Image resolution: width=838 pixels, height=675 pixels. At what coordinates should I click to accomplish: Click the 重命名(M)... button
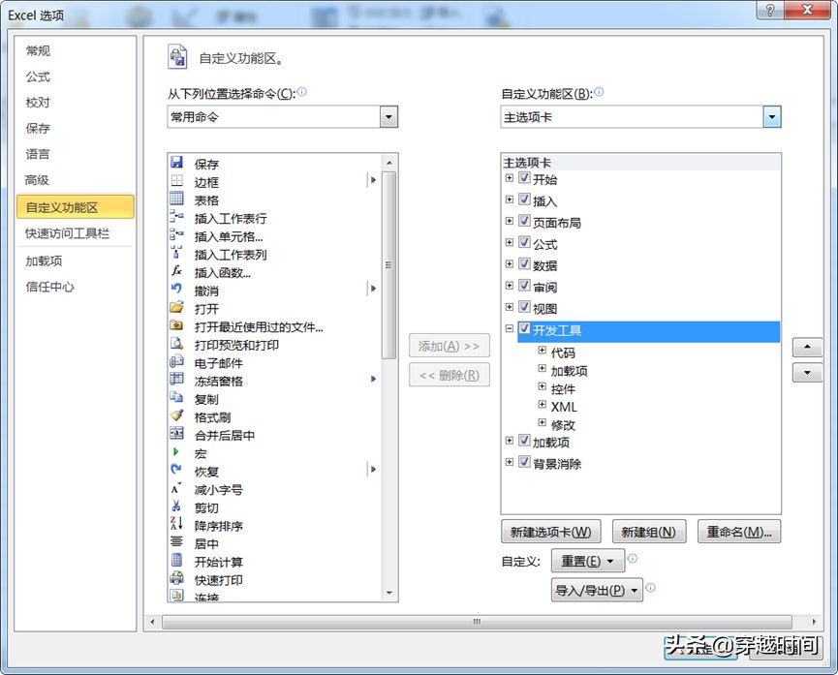[x=739, y=532]
